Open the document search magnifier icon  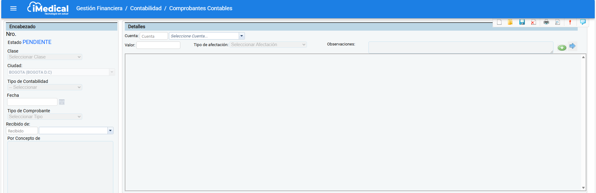point(558,22)
